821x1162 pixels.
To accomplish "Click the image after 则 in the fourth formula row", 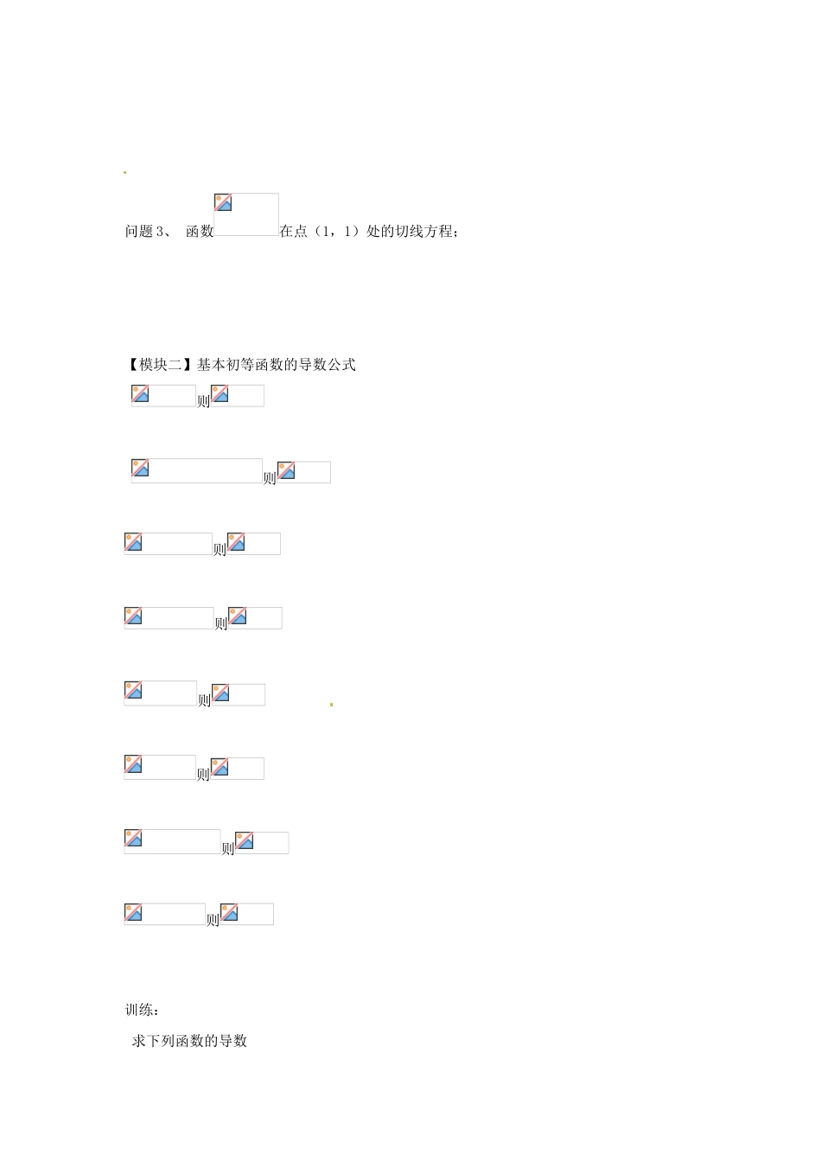I will [x=255, y=617].
